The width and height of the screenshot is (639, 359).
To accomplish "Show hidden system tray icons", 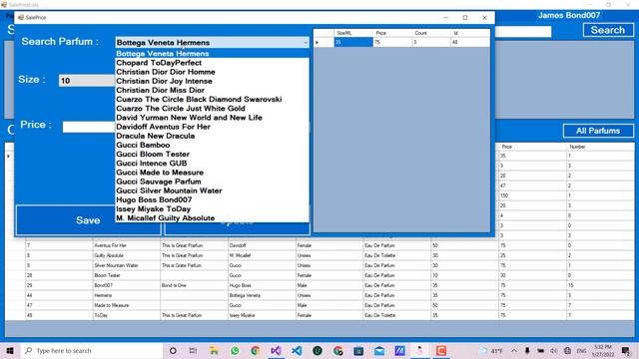I will click(514, 350).
